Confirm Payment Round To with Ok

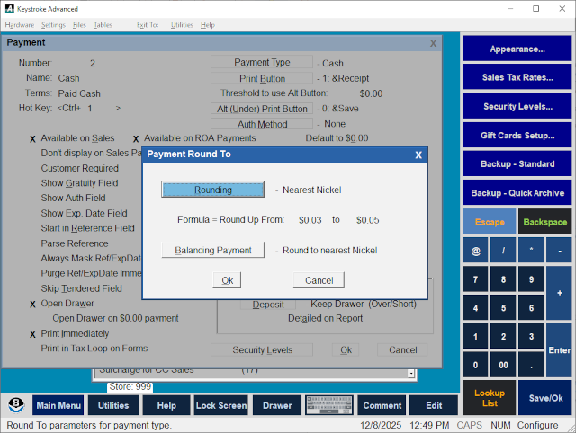click(x=227, y=280)
